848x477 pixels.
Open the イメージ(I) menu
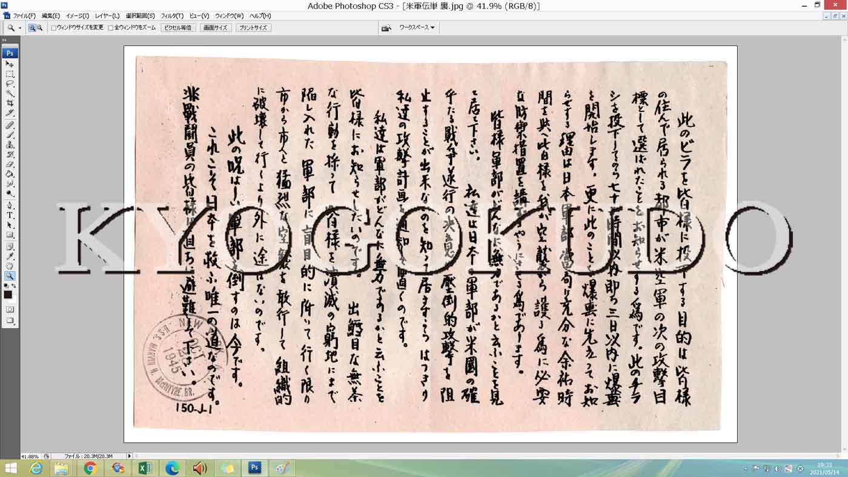click(78, 16)
